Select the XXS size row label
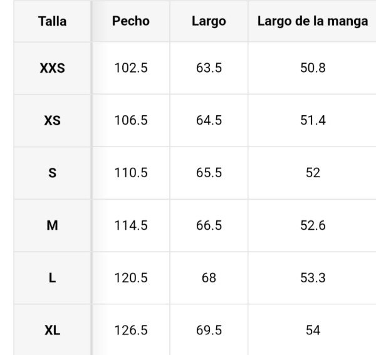Viewport: 376px width, 355px height. pyautogui.click(x=53, y=68)
